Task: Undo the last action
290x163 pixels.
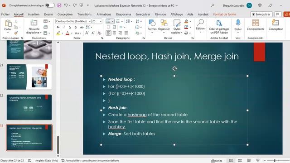Action: click(66, 5)
